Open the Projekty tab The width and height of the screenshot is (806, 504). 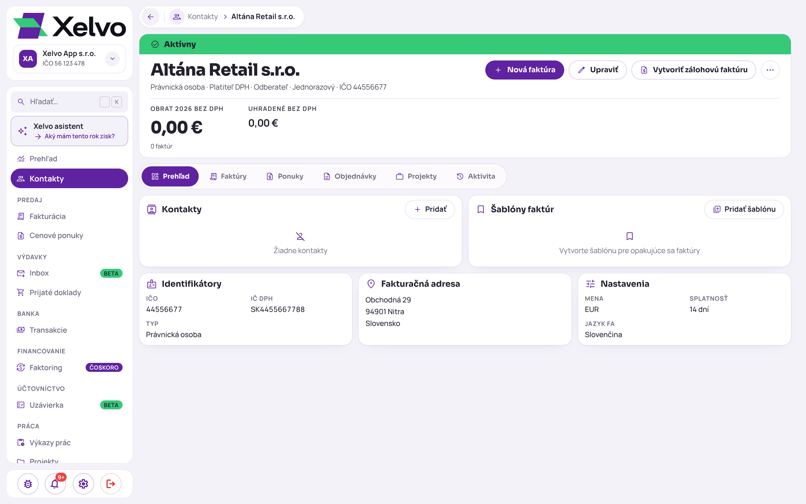pos(416,176)
